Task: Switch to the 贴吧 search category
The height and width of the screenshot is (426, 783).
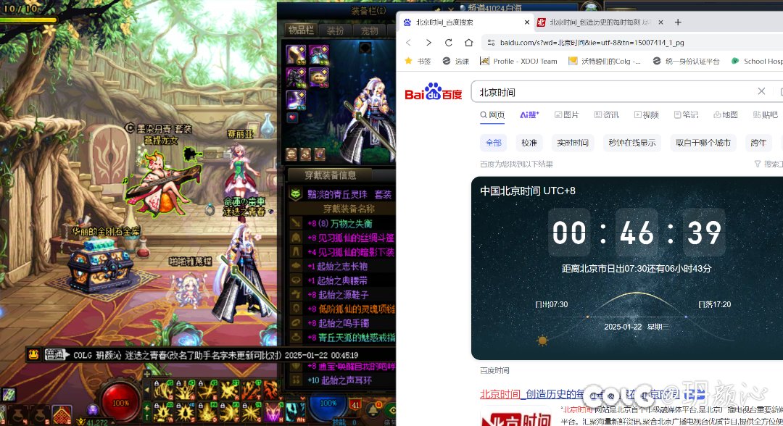Action: (x=766, y=114)
